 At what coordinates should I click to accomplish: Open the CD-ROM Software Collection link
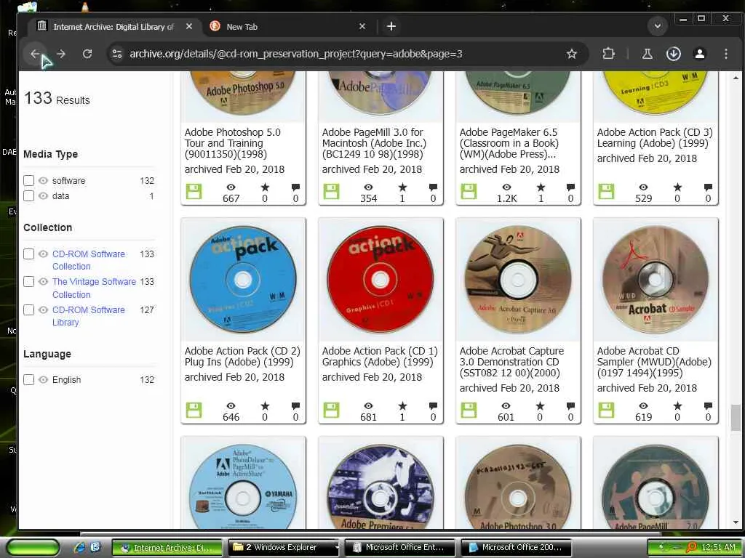pyautogui.click(x=88, y=260)
